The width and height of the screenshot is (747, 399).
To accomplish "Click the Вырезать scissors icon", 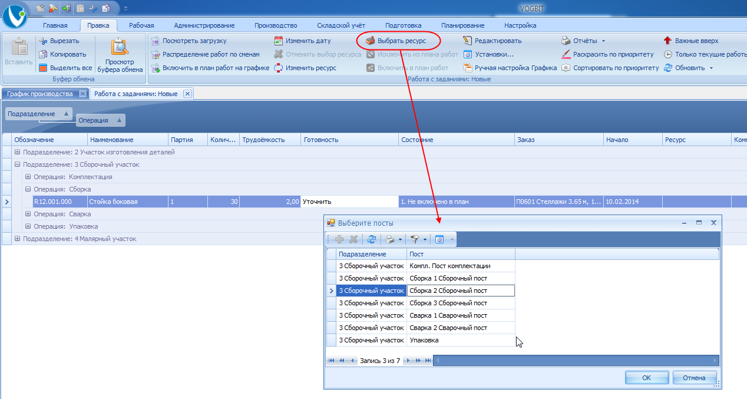I will (x=43, y=41).
